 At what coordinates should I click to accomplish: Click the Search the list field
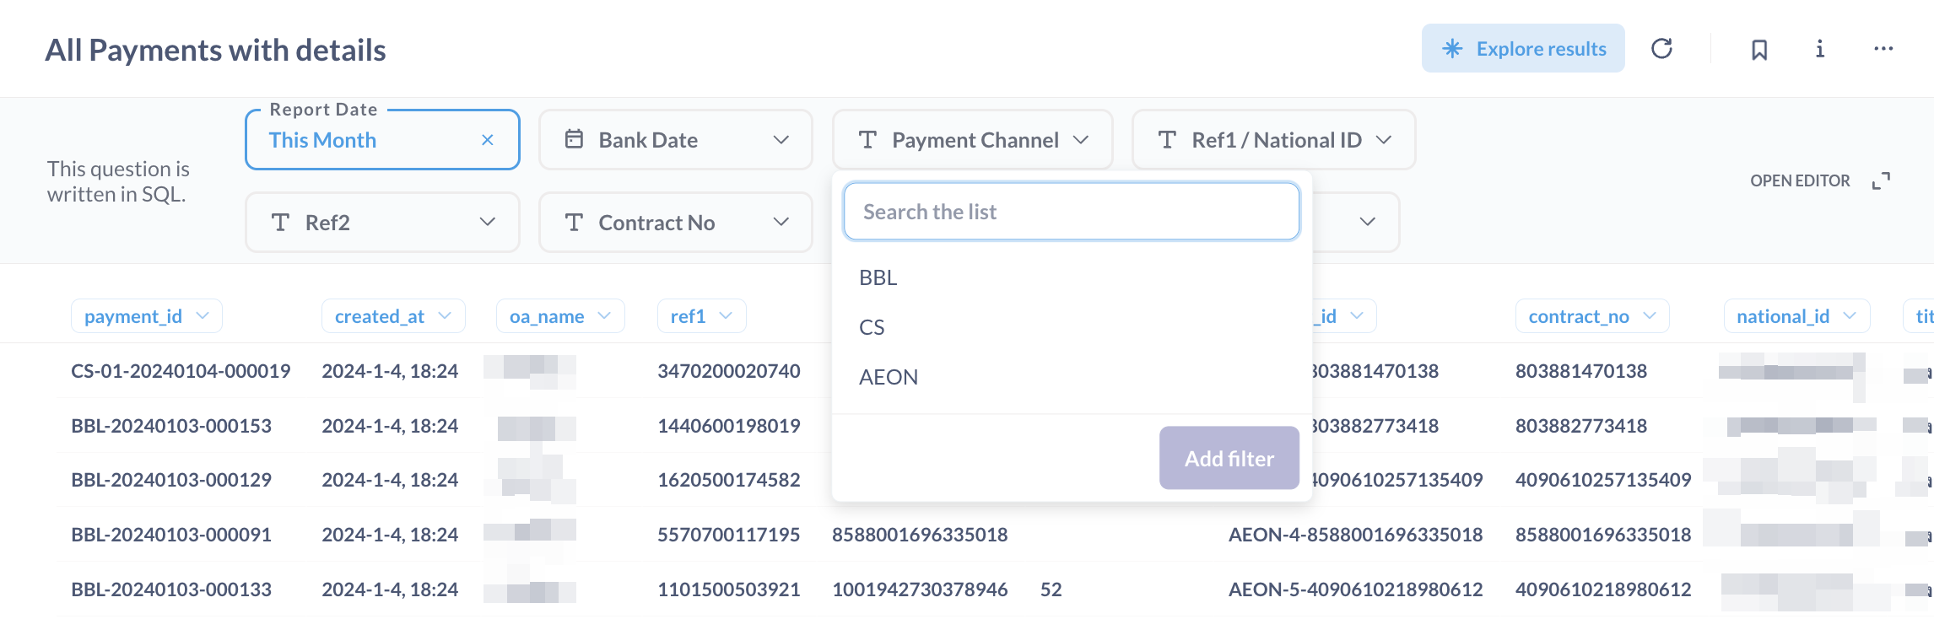coord(1071,212)
